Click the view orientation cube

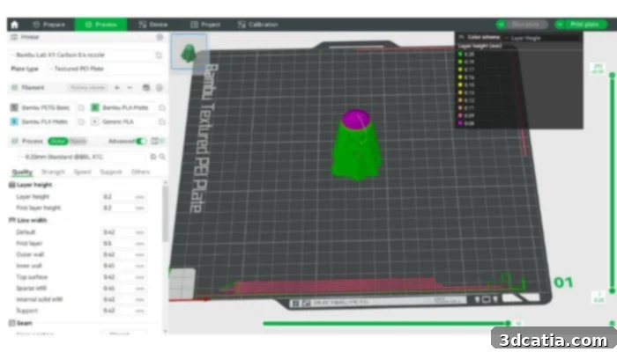182,282
